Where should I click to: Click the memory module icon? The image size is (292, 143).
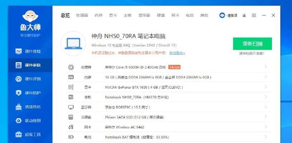click(x=71, y=77)
